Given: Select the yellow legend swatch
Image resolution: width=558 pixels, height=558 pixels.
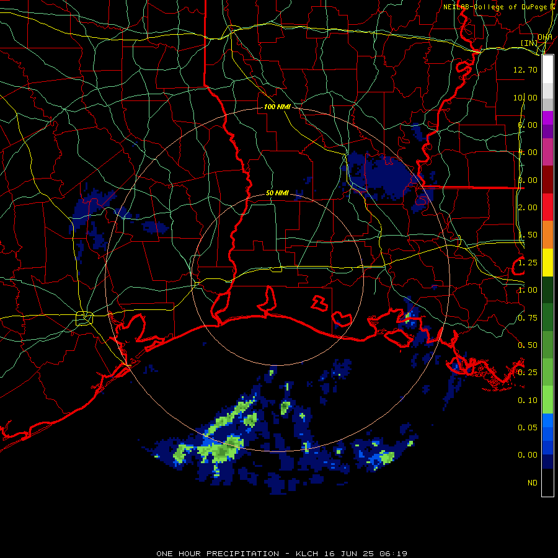Looking at the screenshot, I should click(x=547, y=262).
